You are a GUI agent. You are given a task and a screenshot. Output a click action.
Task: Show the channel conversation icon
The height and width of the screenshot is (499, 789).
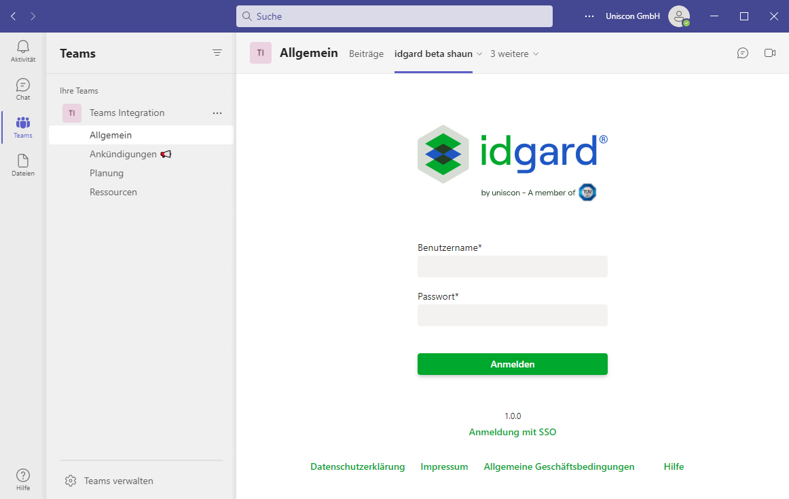click(742, 53)
